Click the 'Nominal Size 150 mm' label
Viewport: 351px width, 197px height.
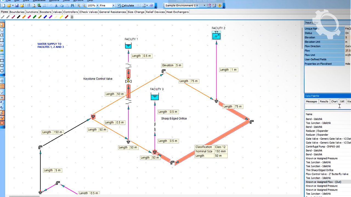tap(211, 151)
